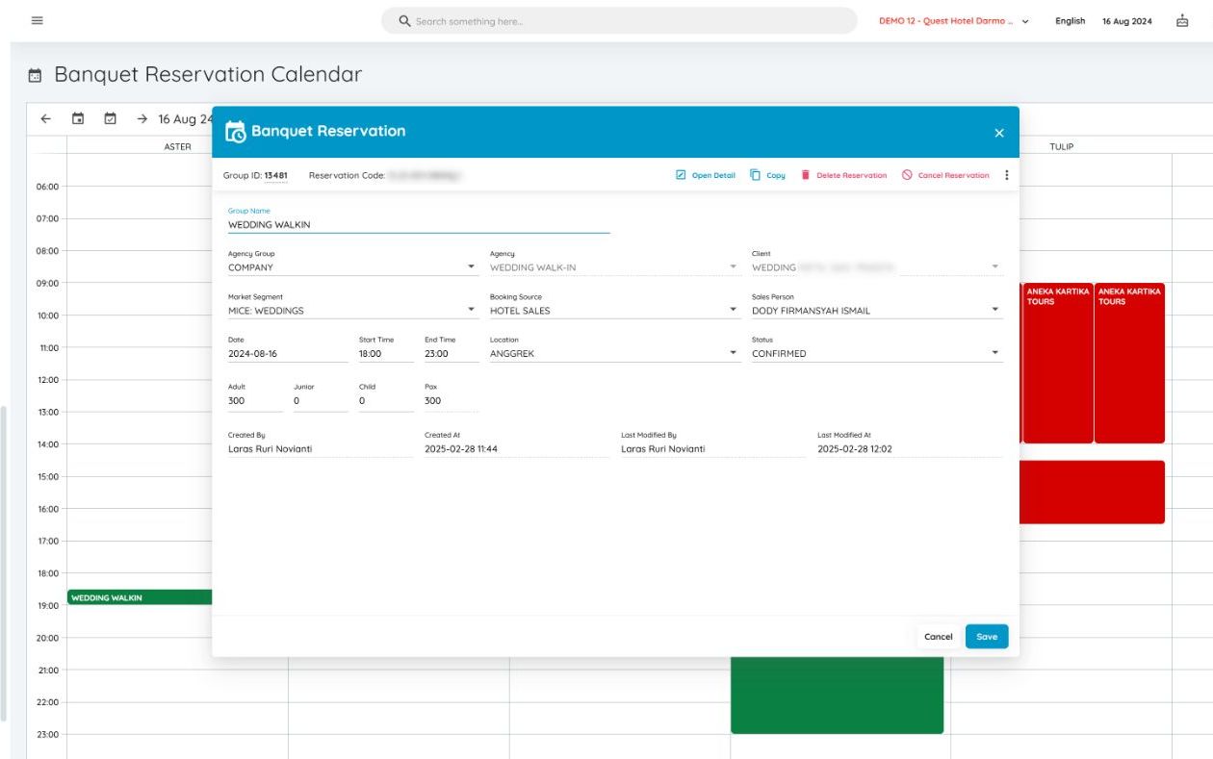
Task: Click the Cancel Reservation icon
Action: (x=907, y=175)
